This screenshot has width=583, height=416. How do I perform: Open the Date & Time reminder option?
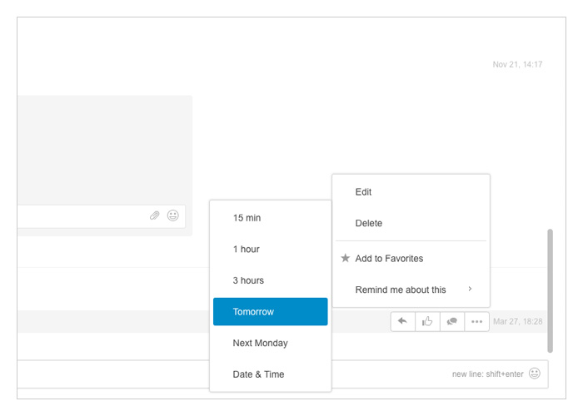(271, 374)
